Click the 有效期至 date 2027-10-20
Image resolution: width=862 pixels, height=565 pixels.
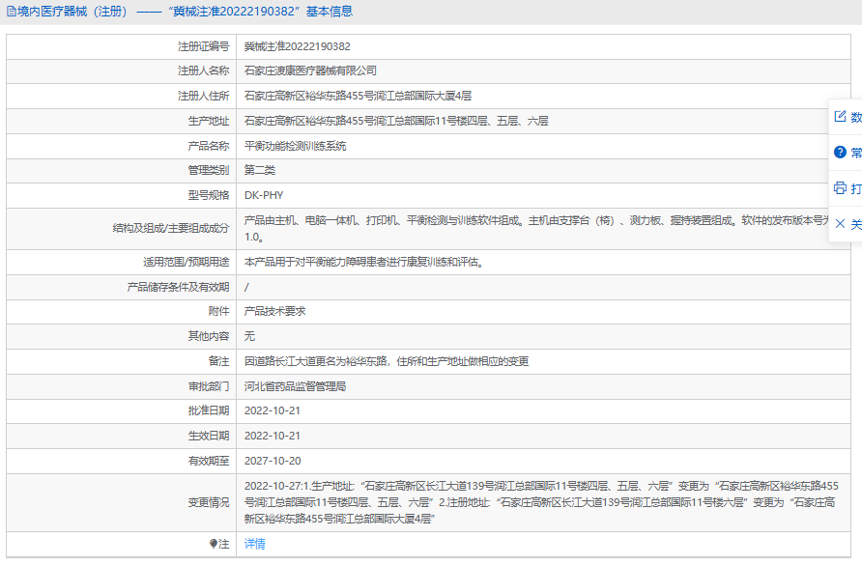click(272, 462)
